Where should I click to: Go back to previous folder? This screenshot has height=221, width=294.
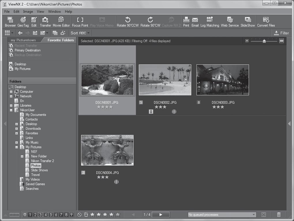20,33
